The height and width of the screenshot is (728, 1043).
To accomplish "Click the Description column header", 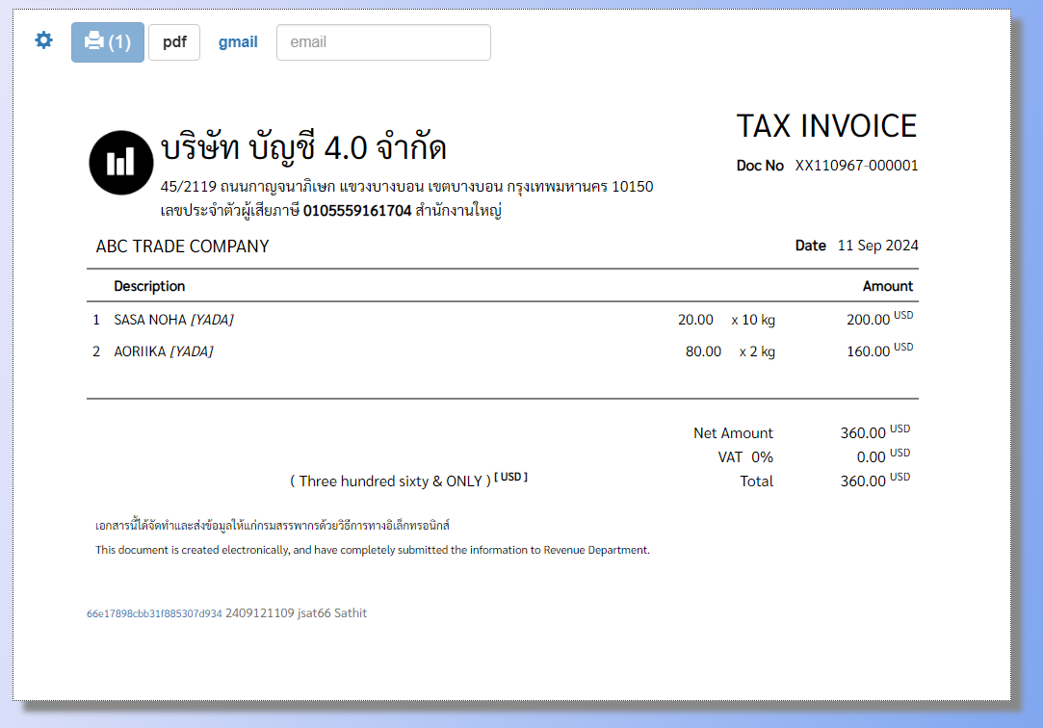I will [x=149, y=286].
